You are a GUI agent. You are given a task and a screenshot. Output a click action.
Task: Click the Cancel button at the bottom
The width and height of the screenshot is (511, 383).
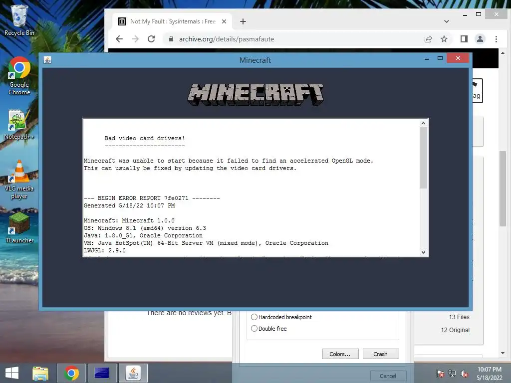388,376
